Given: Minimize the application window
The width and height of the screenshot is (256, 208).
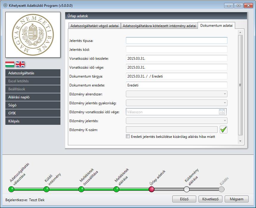Looking at the screenshot, I should pos(229,6).
